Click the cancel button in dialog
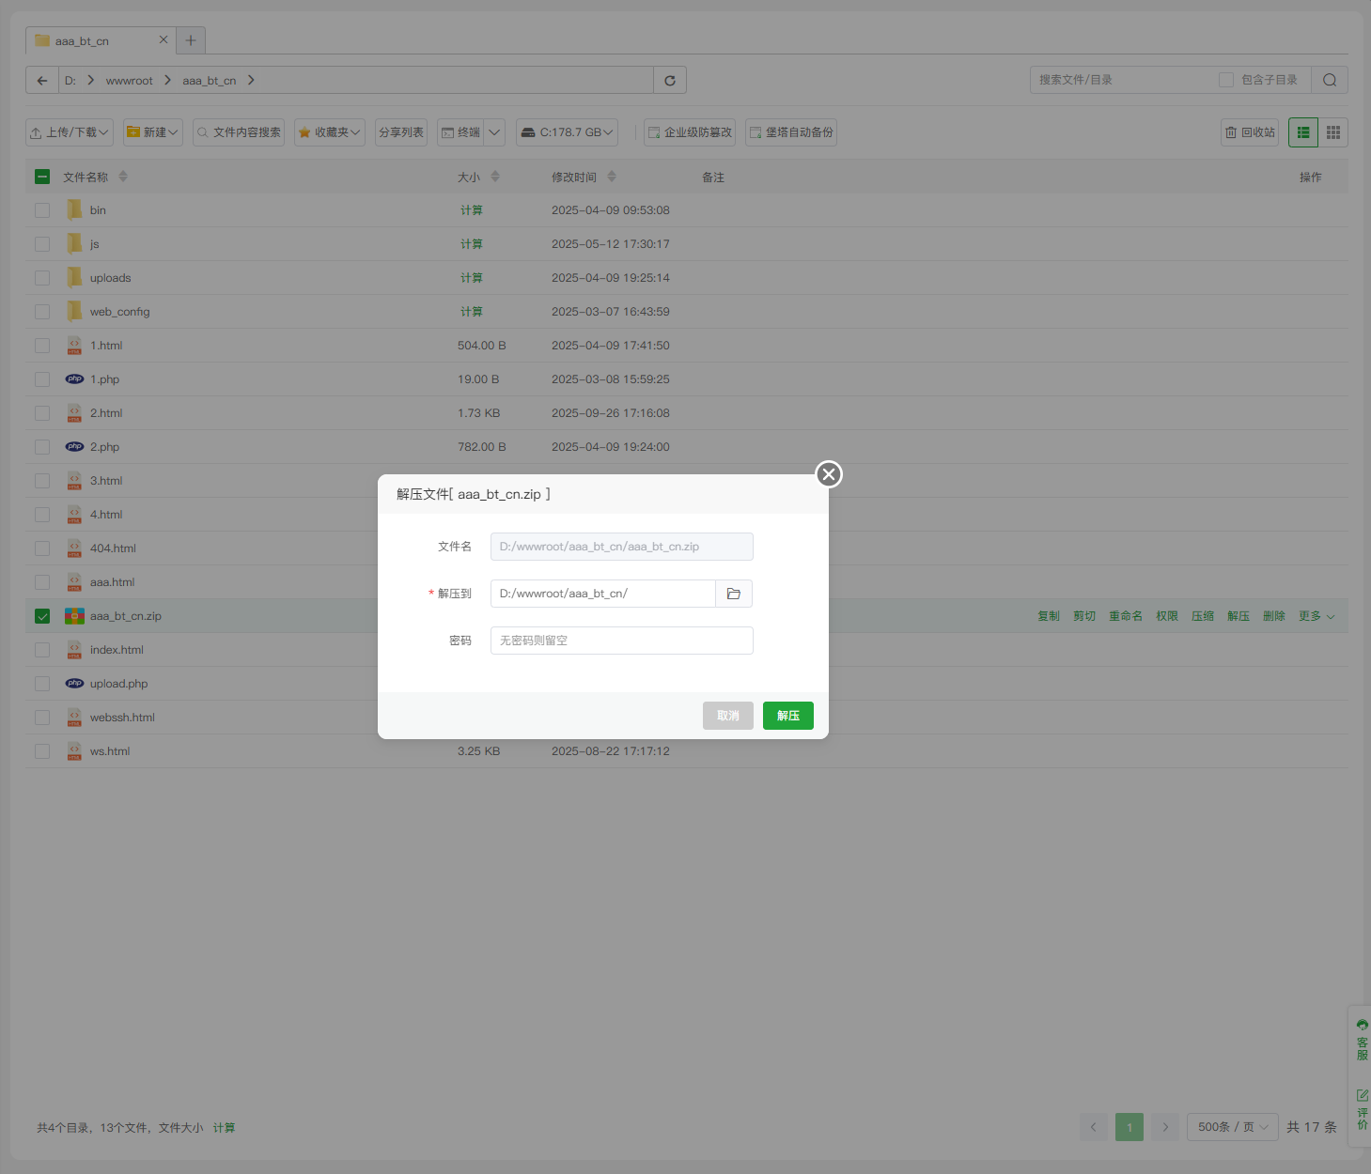The image size is (1371, 1174). point(727,716)
